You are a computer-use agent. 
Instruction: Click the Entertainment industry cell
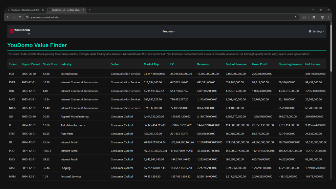click(x=69, y=74)
